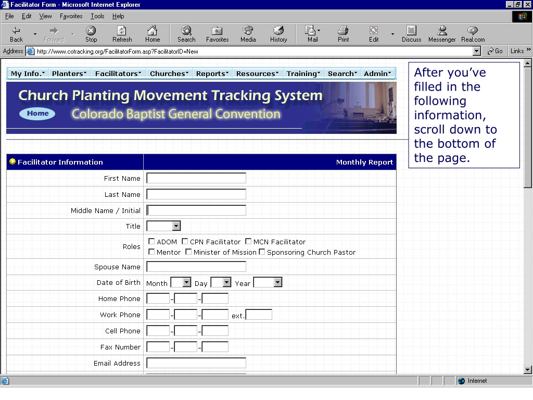Viewport: 533px width, 400px height.
Task: Click the Last Name input field
Action: tap(196, 194)
